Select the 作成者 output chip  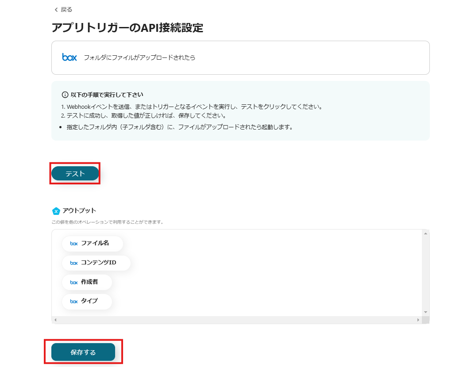87,282
